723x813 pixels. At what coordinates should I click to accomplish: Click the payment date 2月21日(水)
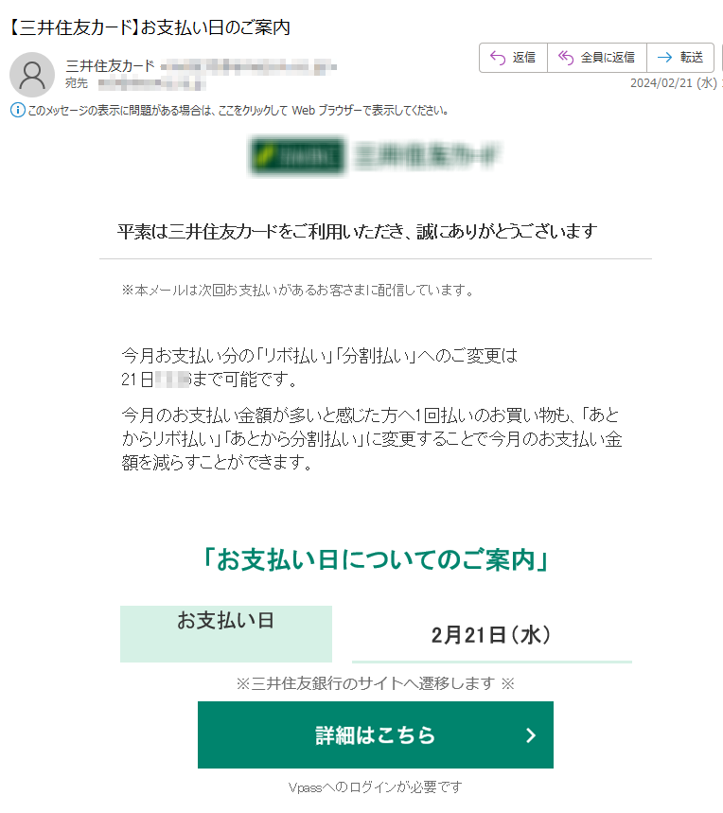click(491, 635)
